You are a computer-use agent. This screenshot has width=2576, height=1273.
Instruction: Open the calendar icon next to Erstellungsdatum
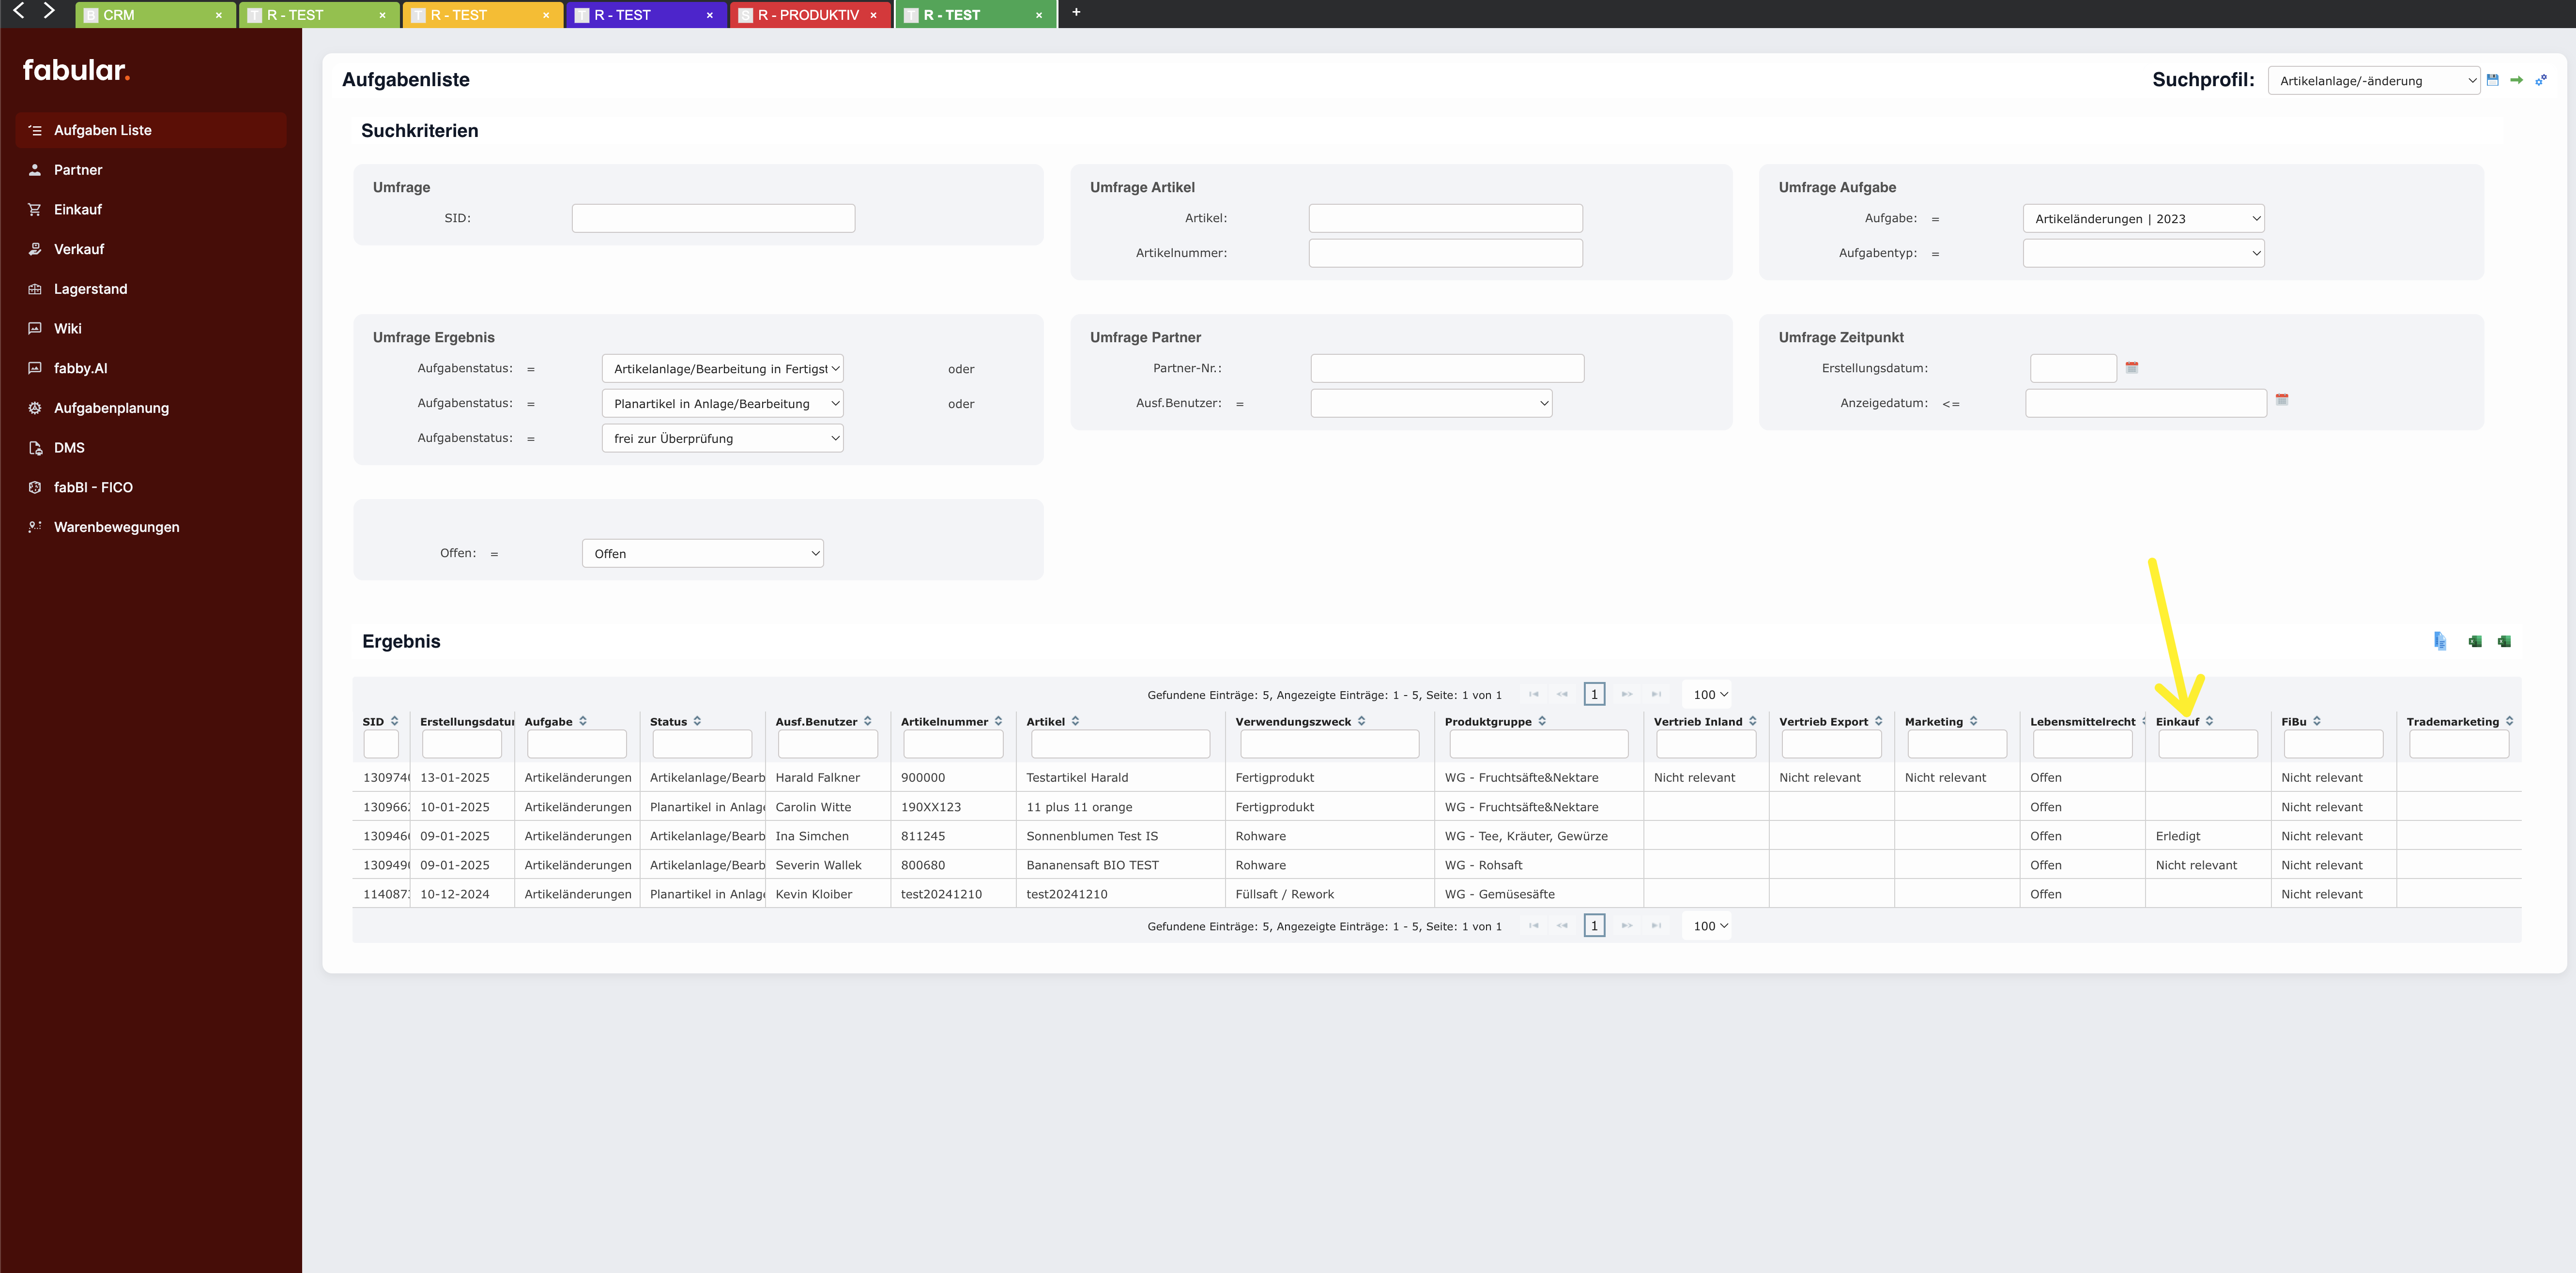[x=2133, y=367]
